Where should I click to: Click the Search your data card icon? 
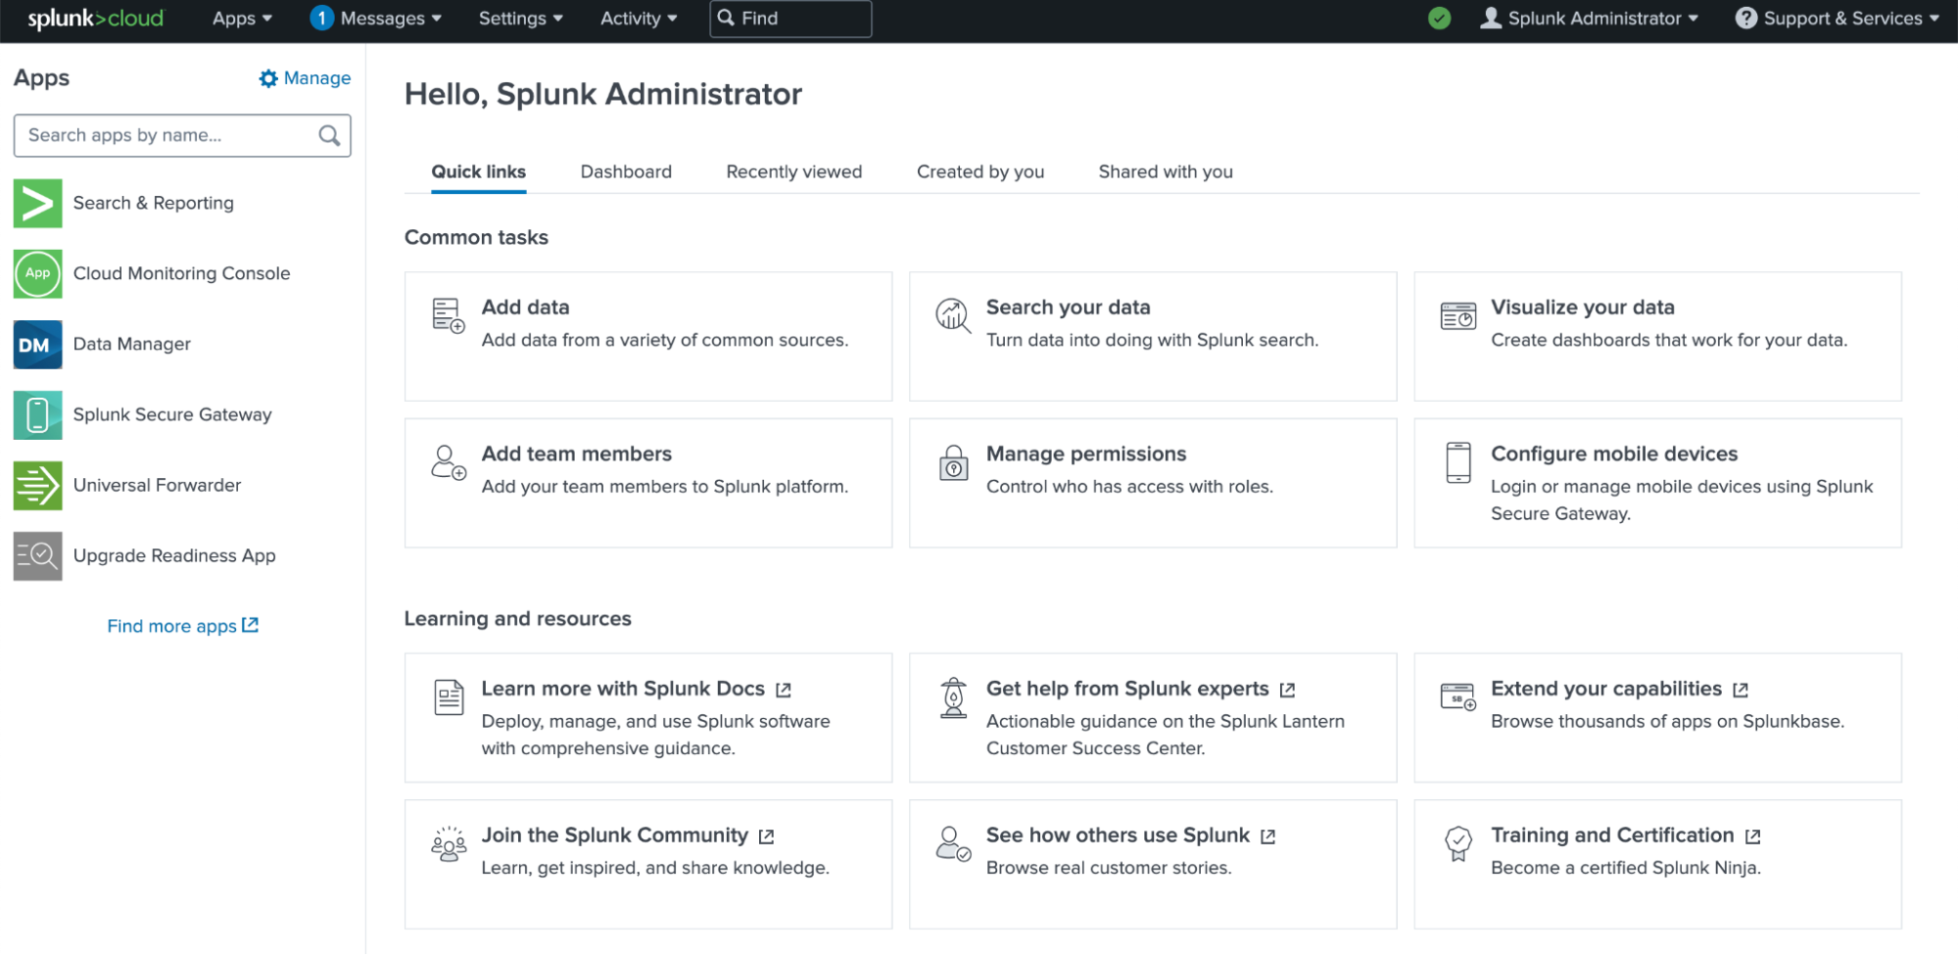953,314
